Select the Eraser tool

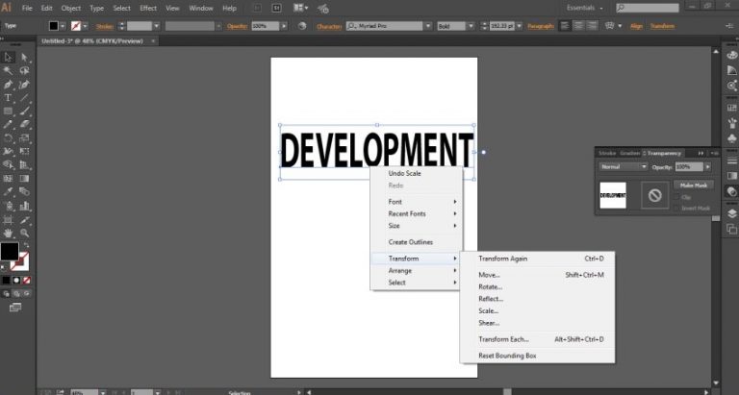pos(24,124)
